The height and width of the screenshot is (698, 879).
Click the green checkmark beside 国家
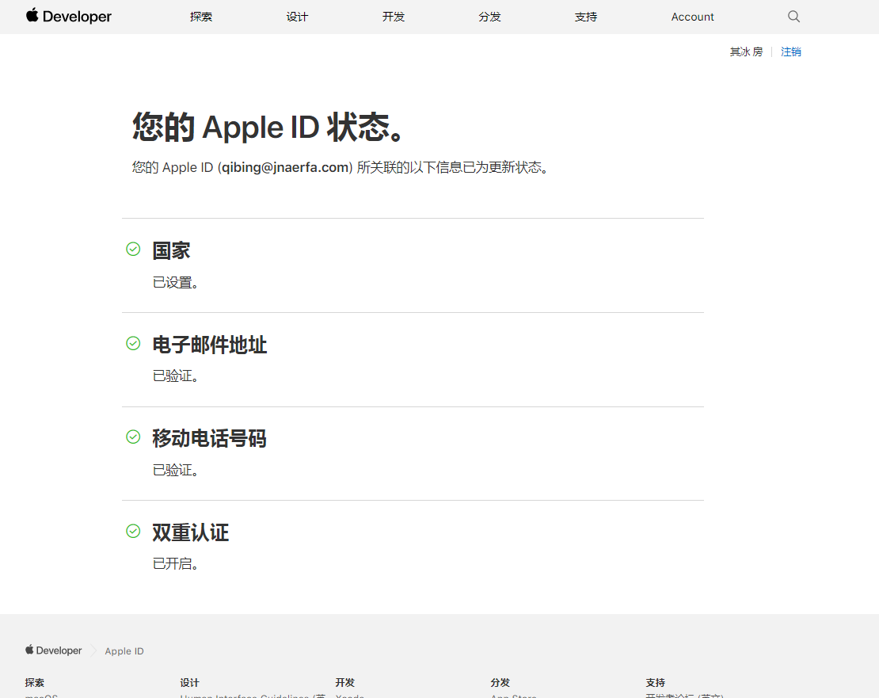133,250
